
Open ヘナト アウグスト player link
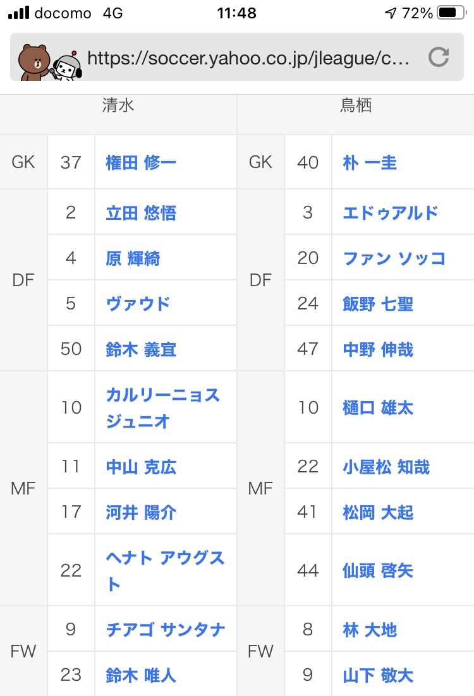(x=165, y=570)
